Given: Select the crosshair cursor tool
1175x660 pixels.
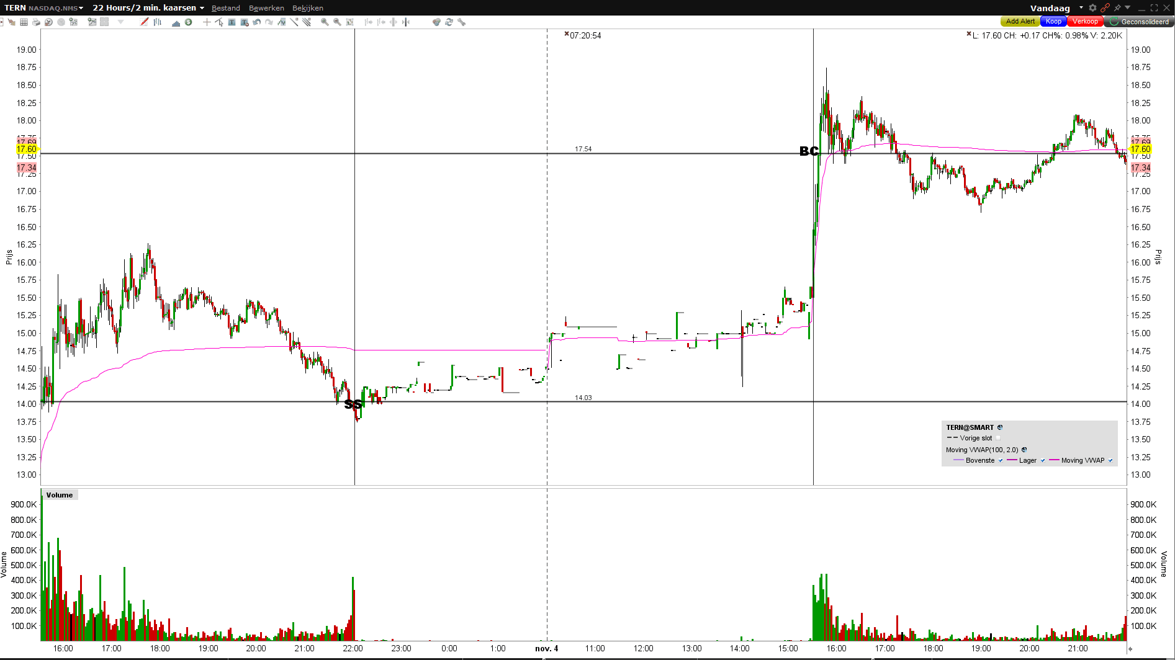Looking at the screenshot, I should (207, 22).
